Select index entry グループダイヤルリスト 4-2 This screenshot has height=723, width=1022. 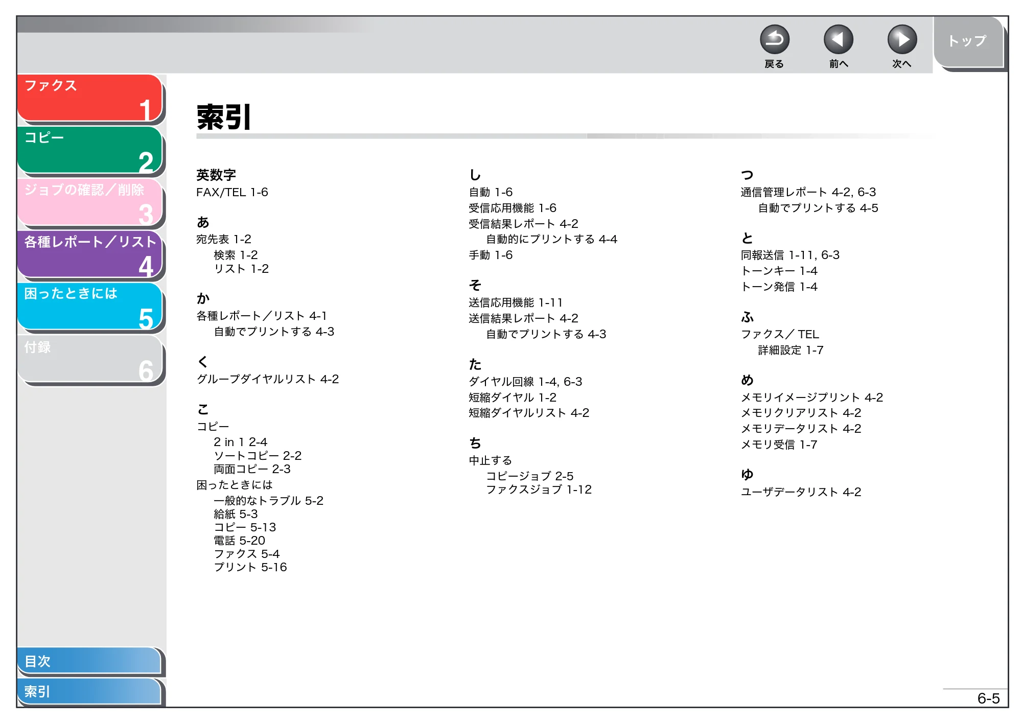pos(268,379)
